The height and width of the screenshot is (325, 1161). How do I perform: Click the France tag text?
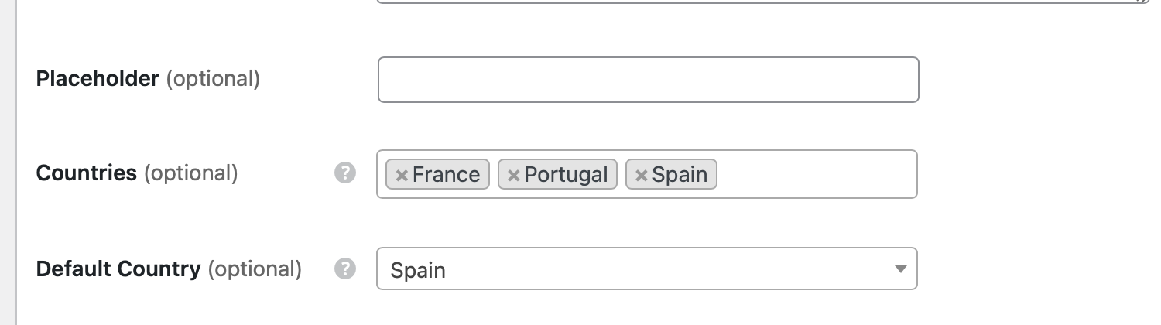coord(446,175)
